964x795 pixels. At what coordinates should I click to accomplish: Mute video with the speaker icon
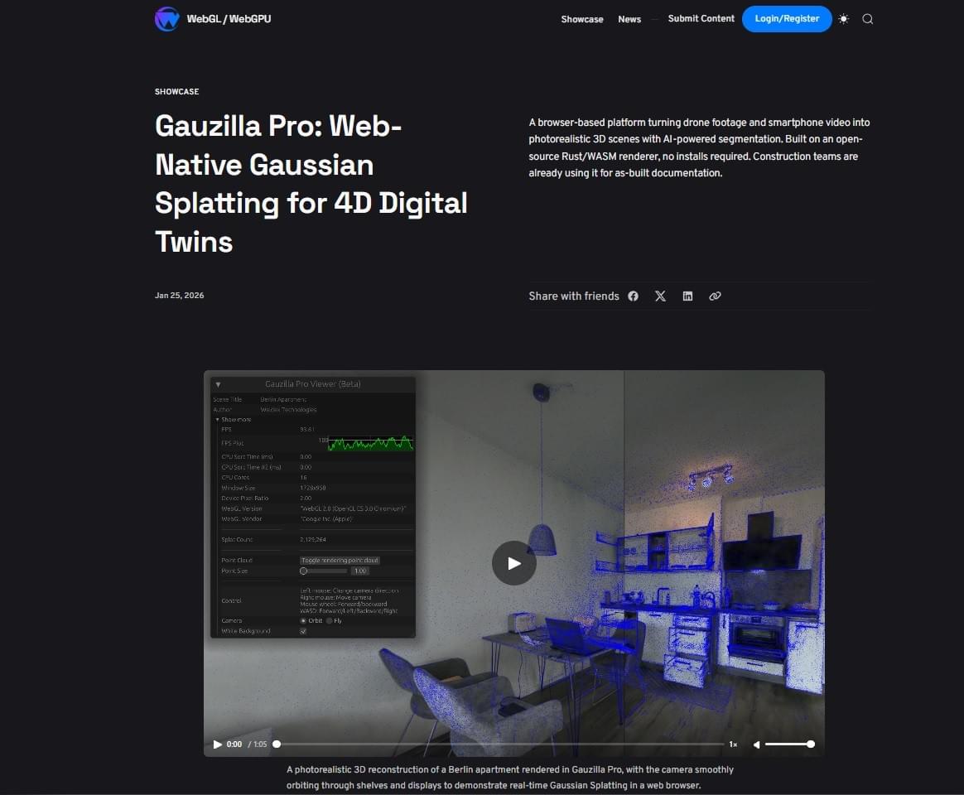pyautogui.click(x=756, y=744)
